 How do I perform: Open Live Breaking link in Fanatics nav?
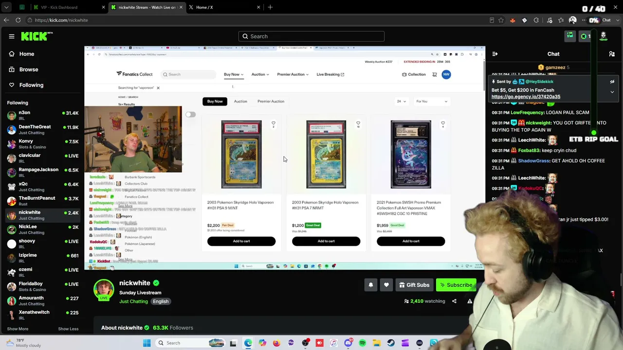(x=330, y=74)
